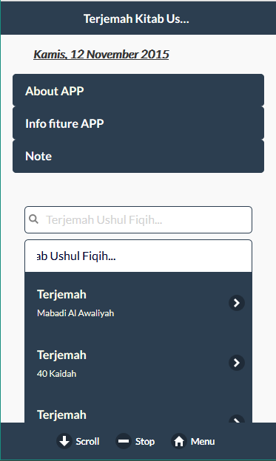Click the scrolling Ushul Fiqih list header
Image resolution: width=276 pixels, height=461 pixels.
tap(138, 256)
